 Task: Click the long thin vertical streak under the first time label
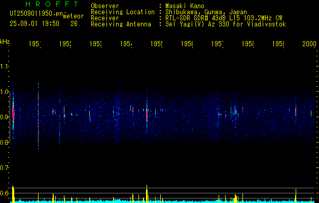tap(38, 117)
